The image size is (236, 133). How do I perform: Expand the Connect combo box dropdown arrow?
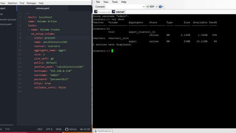pyautogui.click(x=144, y=7)
